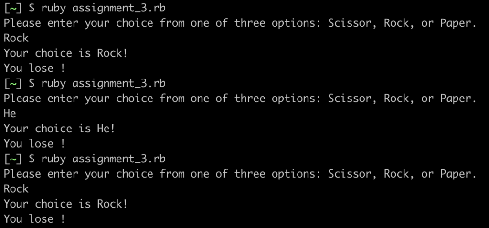
Task: Click the third 'ruby assignment_3.rb' command
Action: [x=103, y=159]
